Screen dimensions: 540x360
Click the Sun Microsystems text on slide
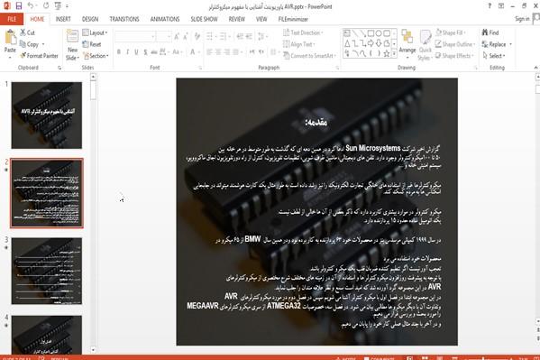372,148
